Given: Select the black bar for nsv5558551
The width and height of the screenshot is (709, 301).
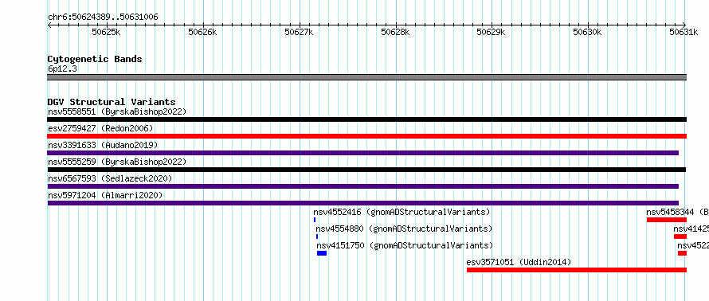Looking at the screenshot, I should tap(366, 119).
